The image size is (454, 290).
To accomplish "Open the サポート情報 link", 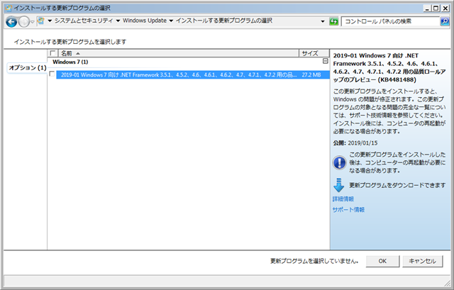I will pos(348,210).
